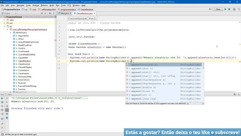
Task: Choose append(double d) from the completion list
Action: [164, 87]
